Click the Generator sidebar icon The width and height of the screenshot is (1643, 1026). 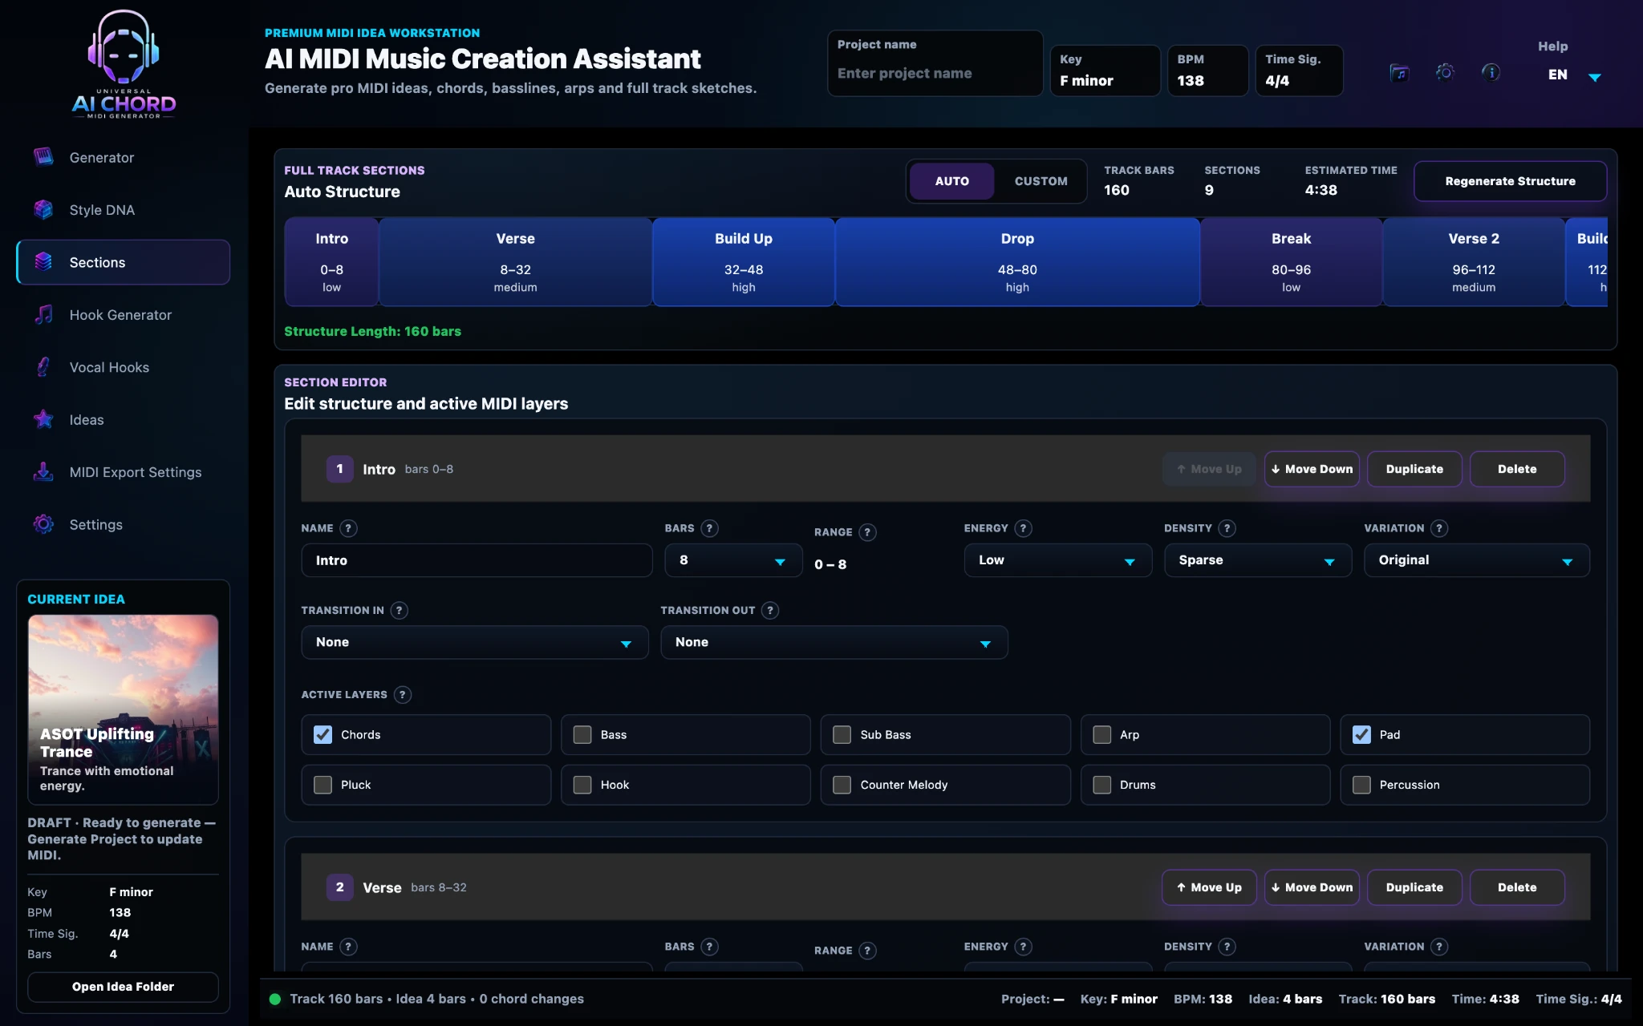[x=43, y=157]
